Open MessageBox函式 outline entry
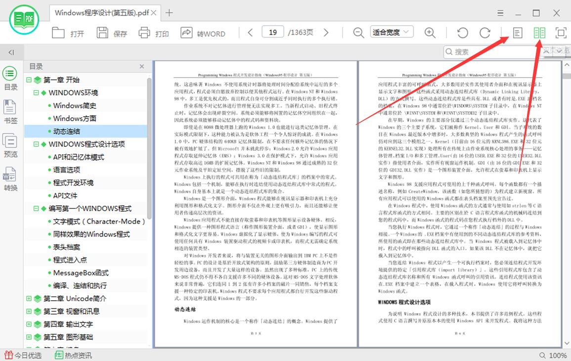 (81, 273)
